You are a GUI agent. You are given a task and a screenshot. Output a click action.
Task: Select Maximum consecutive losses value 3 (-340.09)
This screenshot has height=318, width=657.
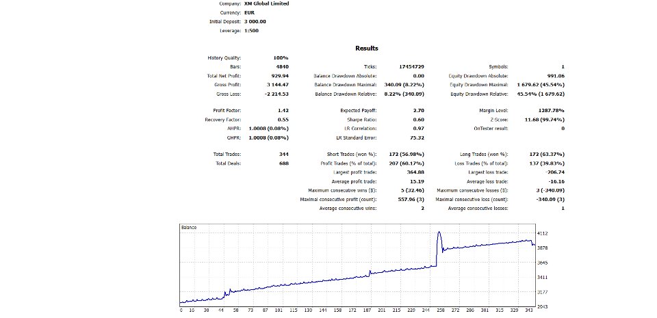550,190
